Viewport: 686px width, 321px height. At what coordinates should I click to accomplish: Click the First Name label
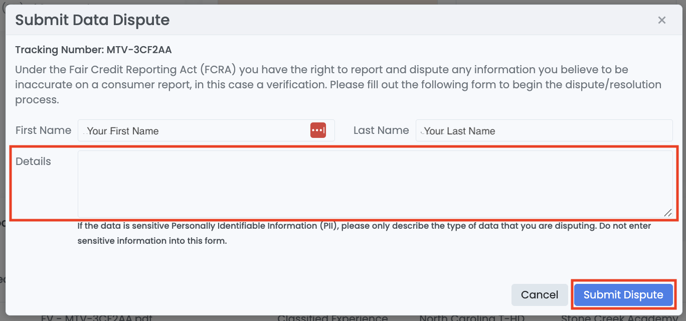pyautogui.click(x=43, y=130)
